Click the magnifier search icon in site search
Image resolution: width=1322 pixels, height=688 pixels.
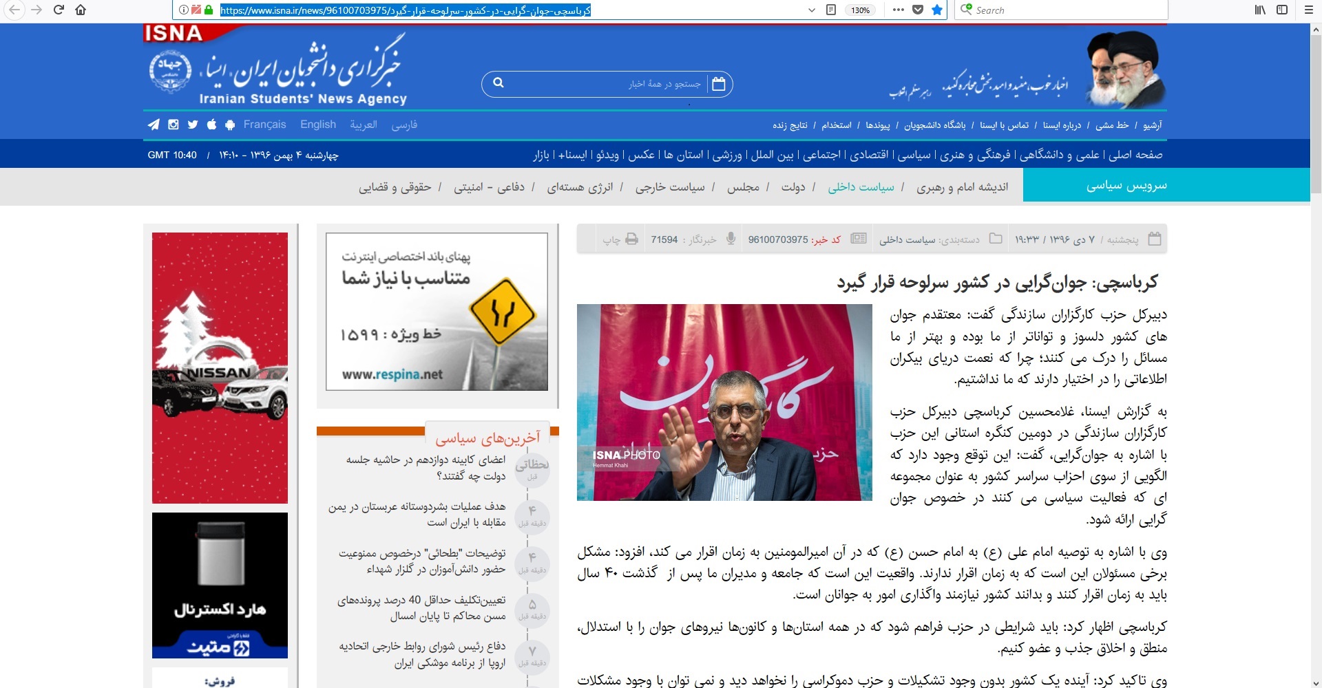click(x=499, y=83)
